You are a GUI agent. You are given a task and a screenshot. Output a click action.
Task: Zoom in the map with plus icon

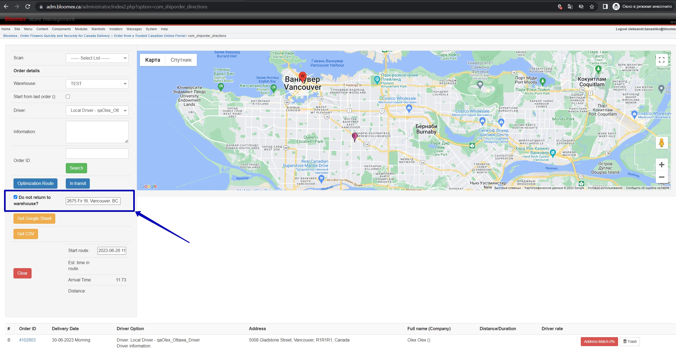point(661,165)
